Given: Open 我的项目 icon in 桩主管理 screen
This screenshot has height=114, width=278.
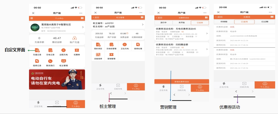Looking at the screenshot, I should pyautogui.click(x=98, y=45).
